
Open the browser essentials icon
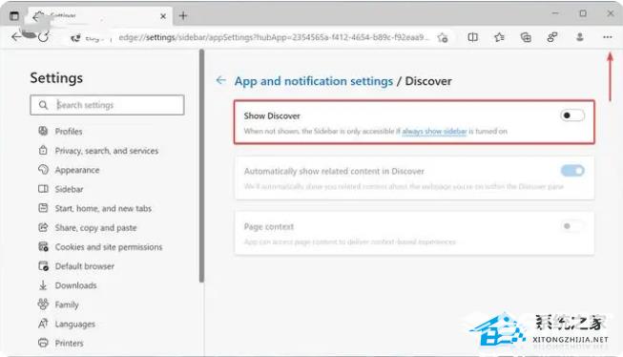[x=552, y=37]
